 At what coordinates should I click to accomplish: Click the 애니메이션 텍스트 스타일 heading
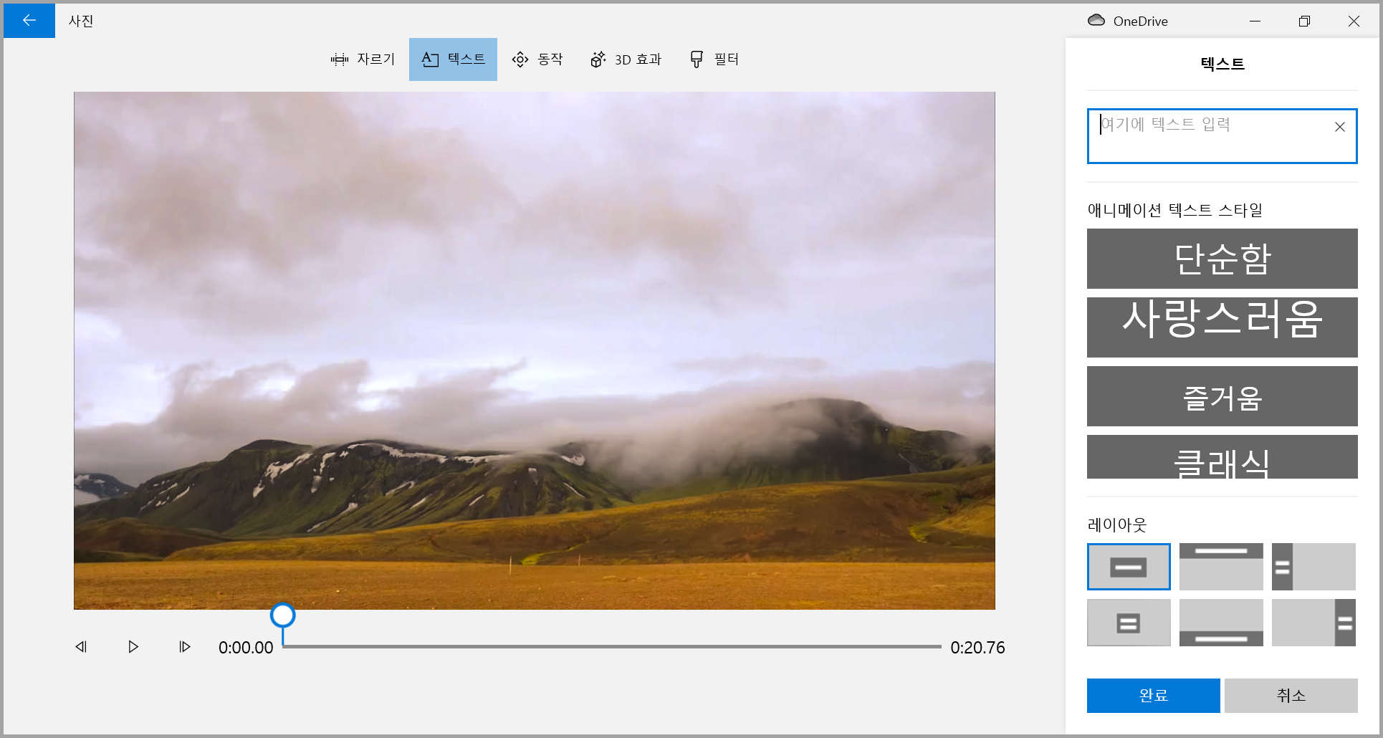click(1175, 210)
